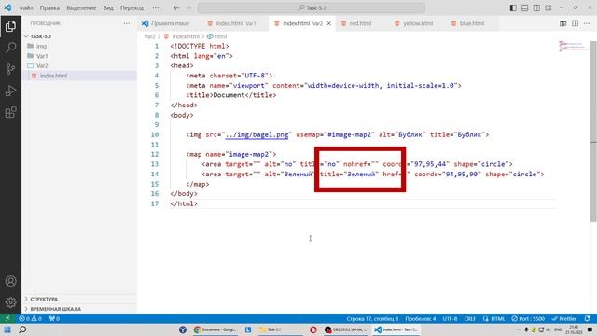Go back with the navigation arrow
The height and width of the screenshot is (336, 597).
pyautogui.click(x=176, y=7)
